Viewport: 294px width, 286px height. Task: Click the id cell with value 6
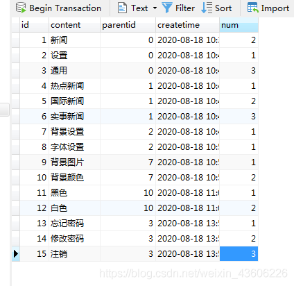click(x=34, y=117)
